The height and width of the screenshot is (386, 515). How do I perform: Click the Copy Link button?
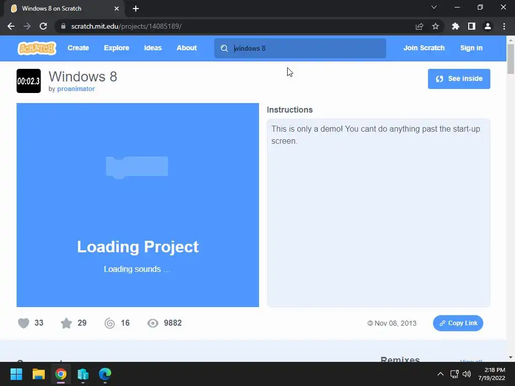pos(458,323)
